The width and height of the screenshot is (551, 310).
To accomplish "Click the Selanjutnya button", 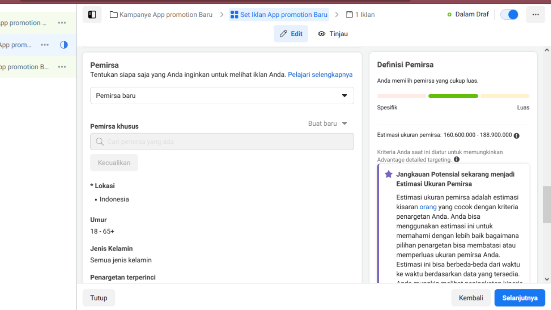I will tap(520, 298).
